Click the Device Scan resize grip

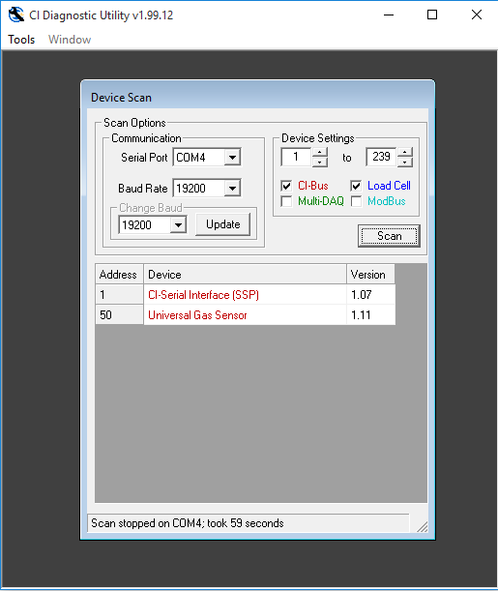click(423, 526)
